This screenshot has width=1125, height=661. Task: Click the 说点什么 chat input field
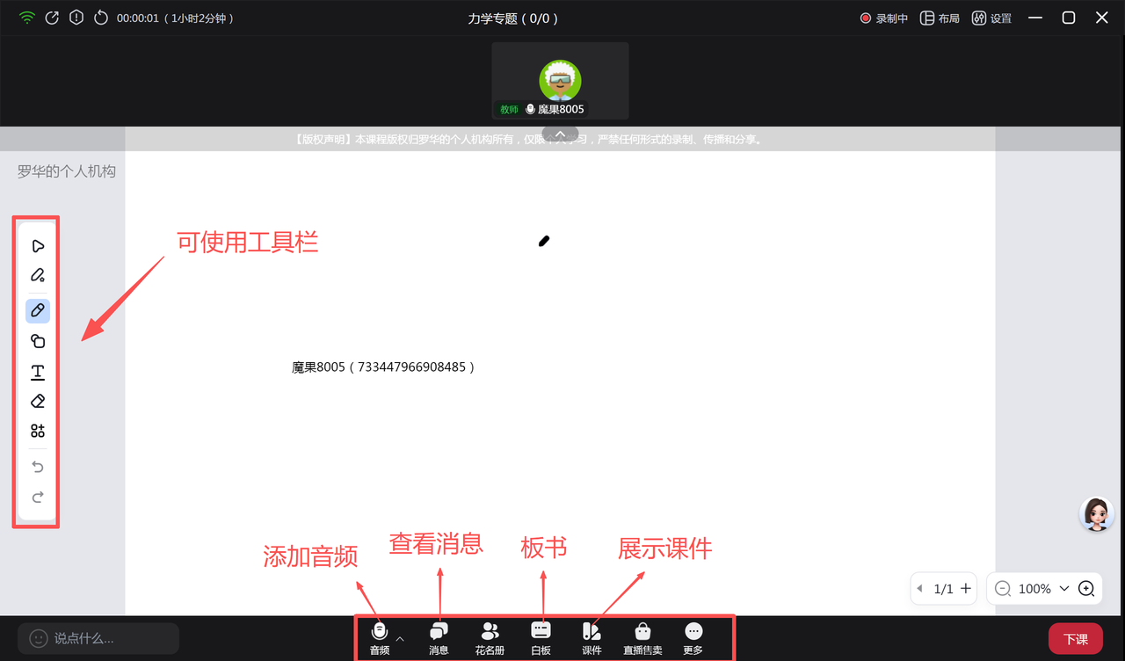point(98,639)
